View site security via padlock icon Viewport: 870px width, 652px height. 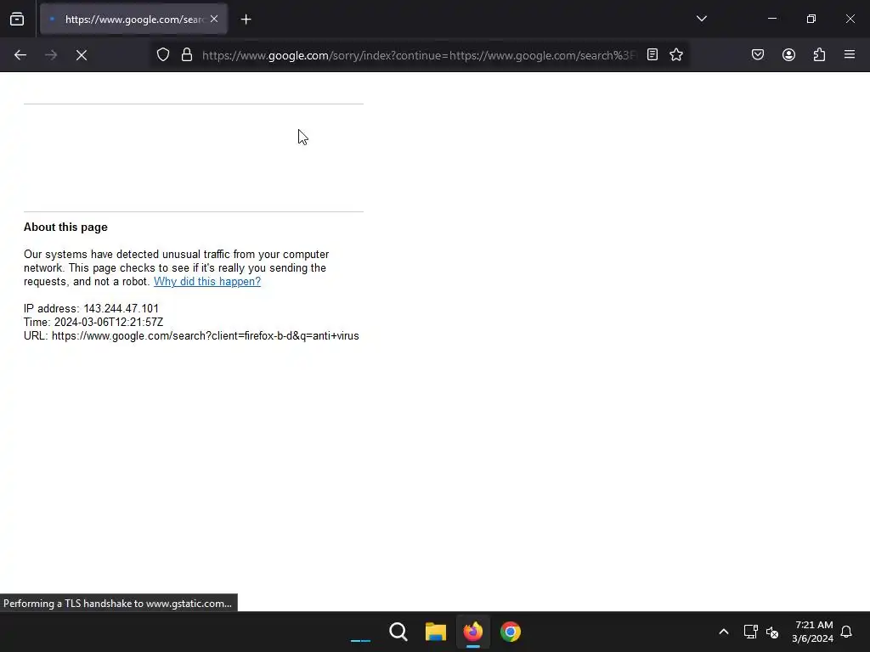[x=187, y=55]
